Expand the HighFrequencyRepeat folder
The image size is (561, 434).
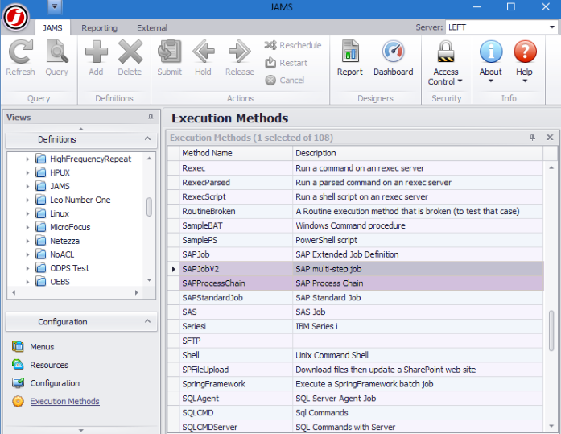coord(27,159)
